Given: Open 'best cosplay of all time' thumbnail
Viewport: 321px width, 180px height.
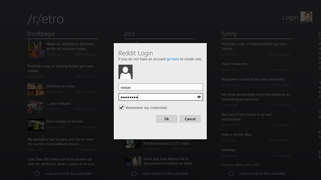Looking at the screenshot, I should coord(36,125).
